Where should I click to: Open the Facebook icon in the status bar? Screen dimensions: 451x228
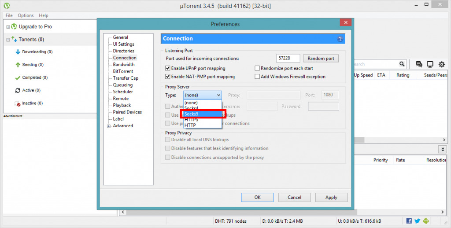click(x=409, y=221)
